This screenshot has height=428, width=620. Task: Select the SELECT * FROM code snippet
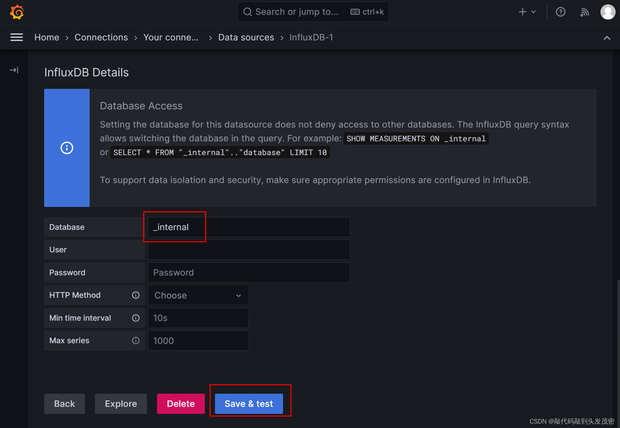click(x=220, y=152)
